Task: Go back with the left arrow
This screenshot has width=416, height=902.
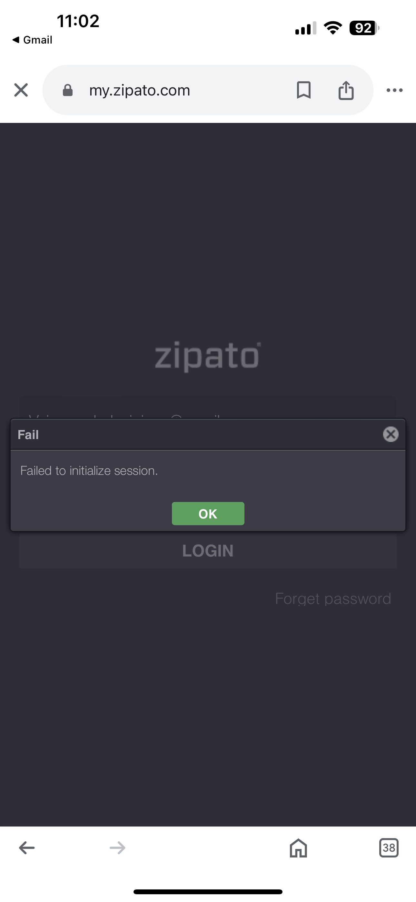Action: tap(27, 848)
